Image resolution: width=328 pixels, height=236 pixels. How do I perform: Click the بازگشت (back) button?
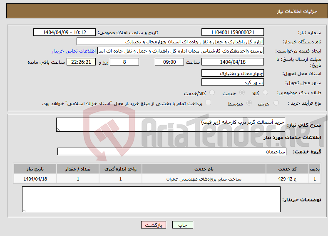[154, 225]
